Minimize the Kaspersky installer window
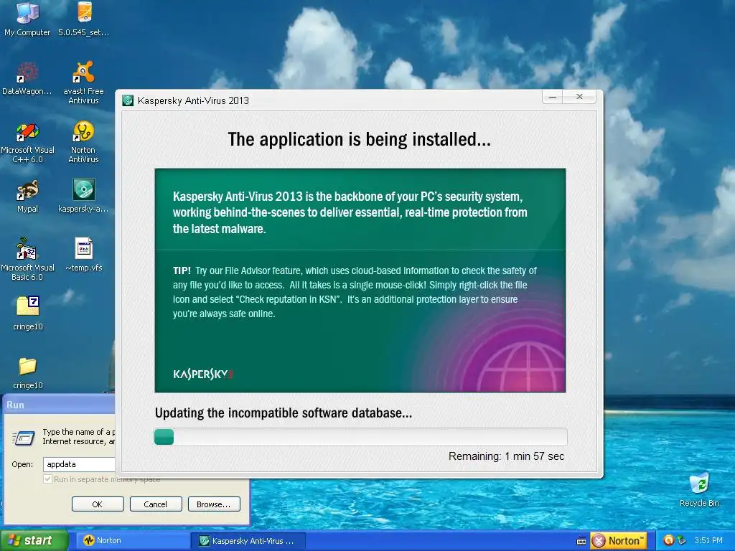This screenshot has height=551, width=735. point(553,97)
